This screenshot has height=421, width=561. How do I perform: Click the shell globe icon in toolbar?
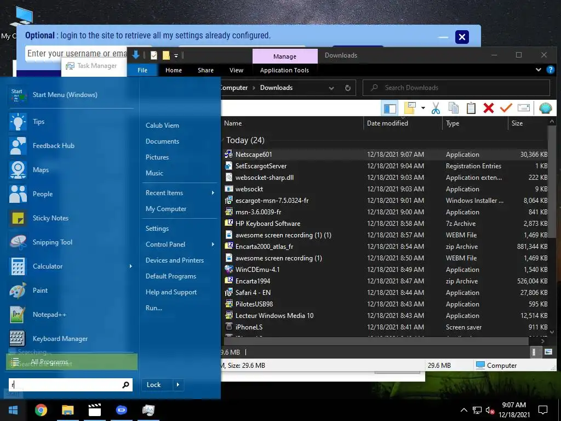click(x=545, y=108)
